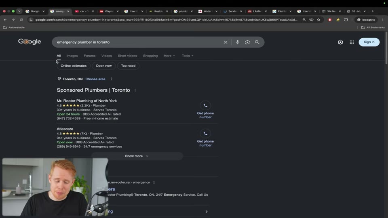Toggle the Open now filter chip
This screenshot has height=218, width=388.
pos(104,66)
